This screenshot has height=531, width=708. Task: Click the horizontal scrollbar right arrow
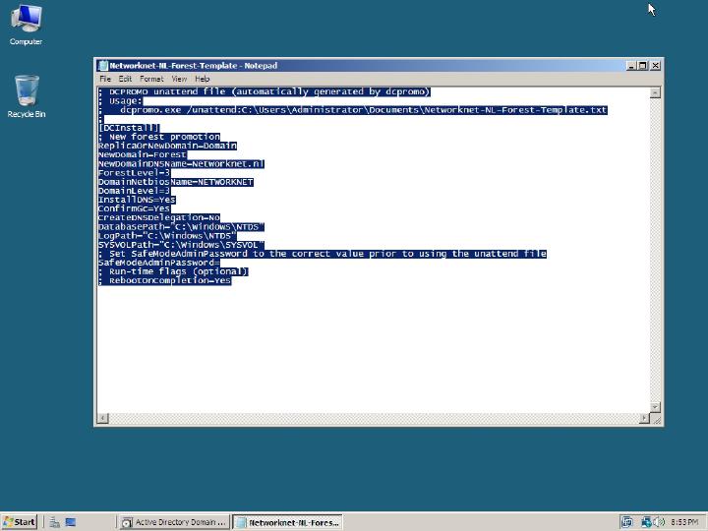coord(644,418)
